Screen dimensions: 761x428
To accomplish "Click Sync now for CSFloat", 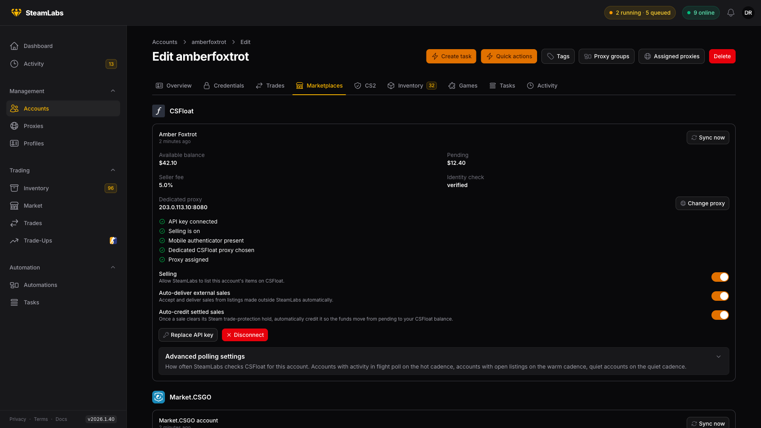I will coord(708,138).
